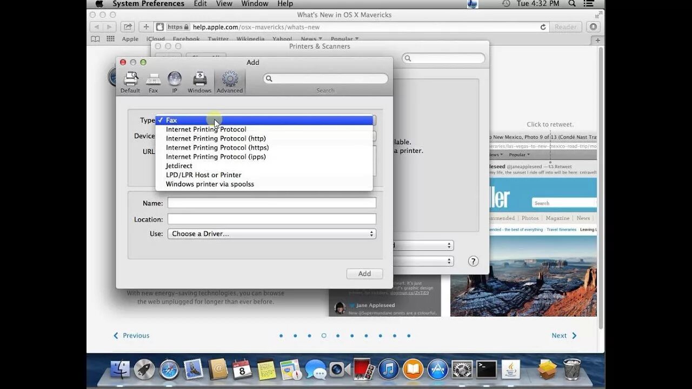
Task: Choose Windows printer via spoolss
Action: tap(264, 184)
